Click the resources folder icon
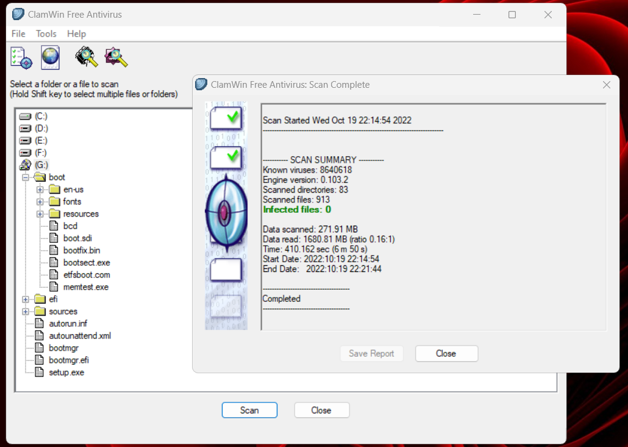Screen dimensions: 628x447 tap(54, 214)
